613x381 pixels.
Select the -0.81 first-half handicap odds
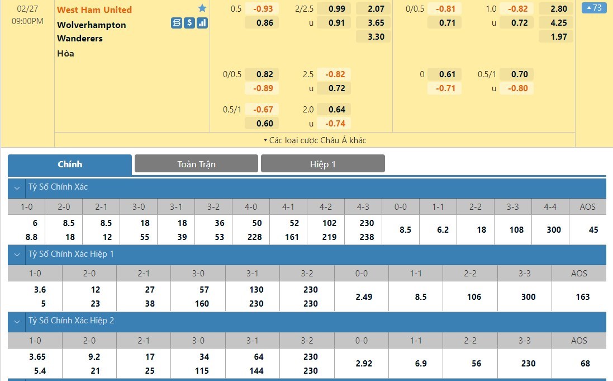444,8
